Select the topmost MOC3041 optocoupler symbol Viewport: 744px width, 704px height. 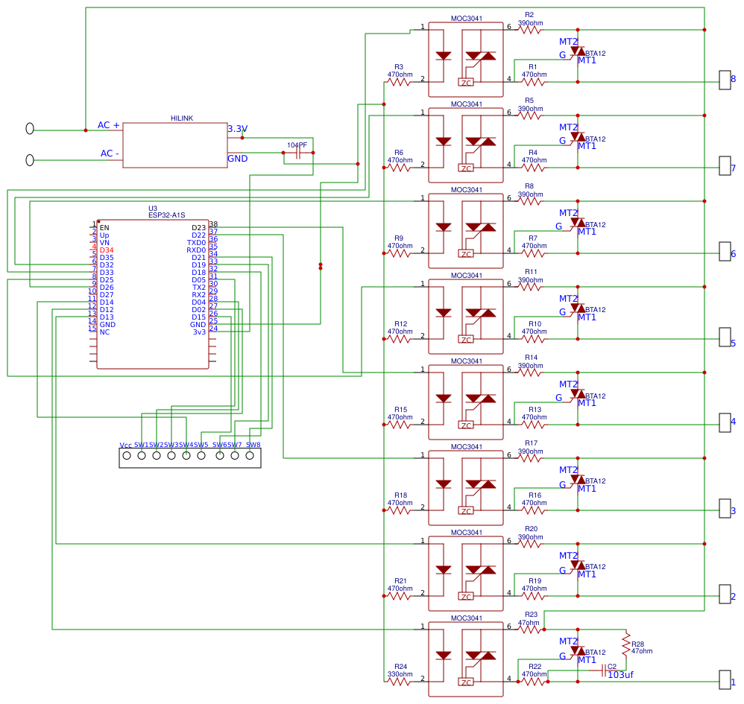(x=466, y=58)
